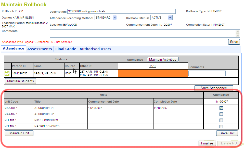Tick the MICROECONOMICS attendance checkbox
This screenshot has width=244, height=148.
coord(221,120)
